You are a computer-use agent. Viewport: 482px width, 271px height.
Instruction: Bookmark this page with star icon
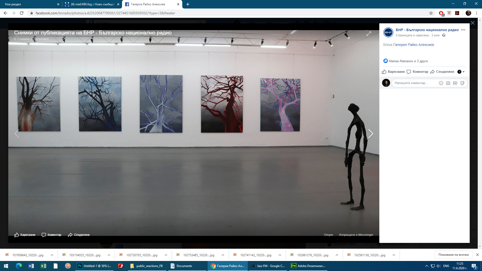[431, 13]
